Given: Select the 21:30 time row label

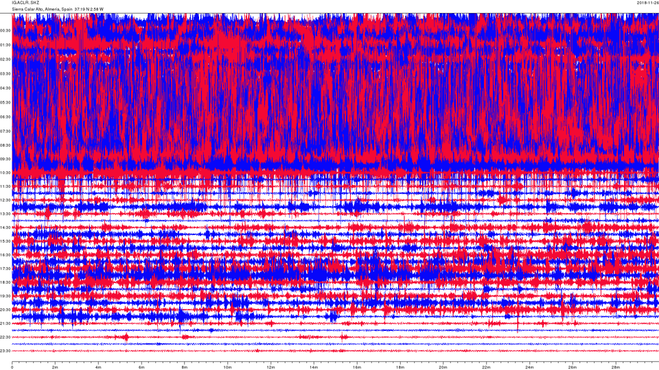Looking at the screenshot, I should point(5,323).
